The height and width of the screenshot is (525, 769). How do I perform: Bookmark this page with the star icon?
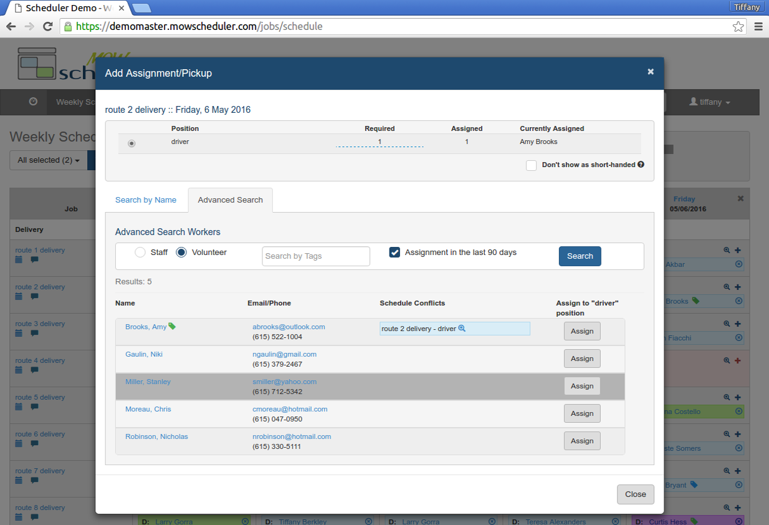738,27
